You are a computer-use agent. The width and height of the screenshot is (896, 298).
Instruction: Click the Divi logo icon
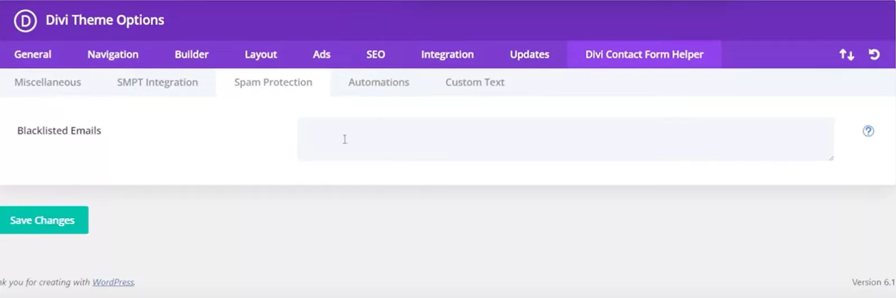tap(25, 21)
